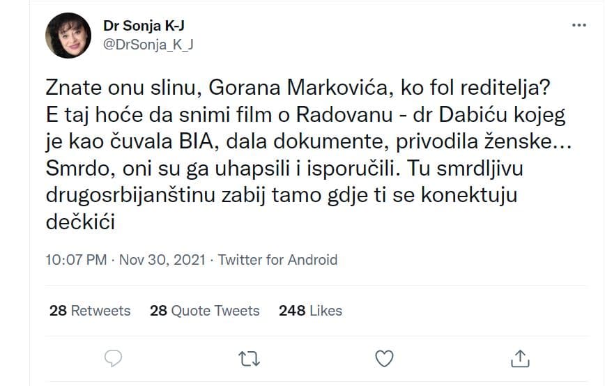Open the share tweet icon
The image size is (605, 386).
[519, 358]
